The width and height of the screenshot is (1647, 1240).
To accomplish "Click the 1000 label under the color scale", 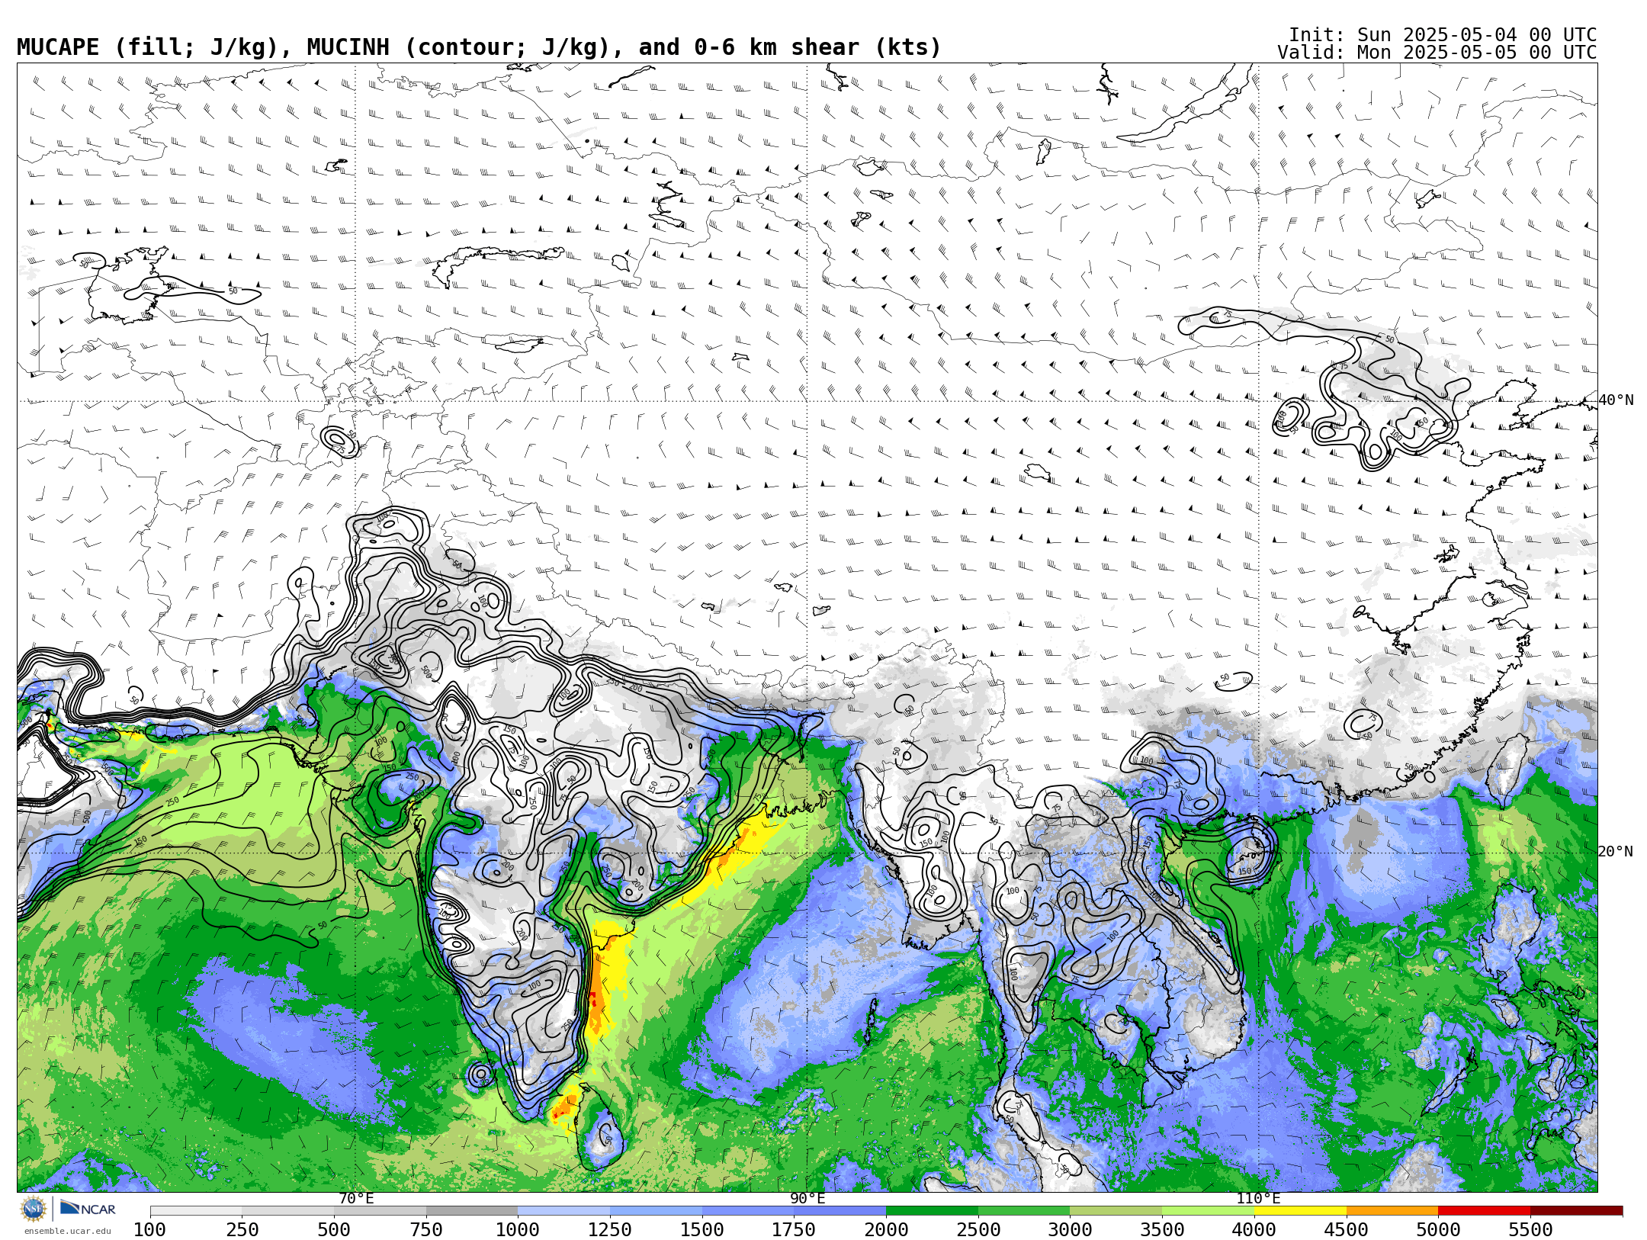I will [x=518, y=1229].
